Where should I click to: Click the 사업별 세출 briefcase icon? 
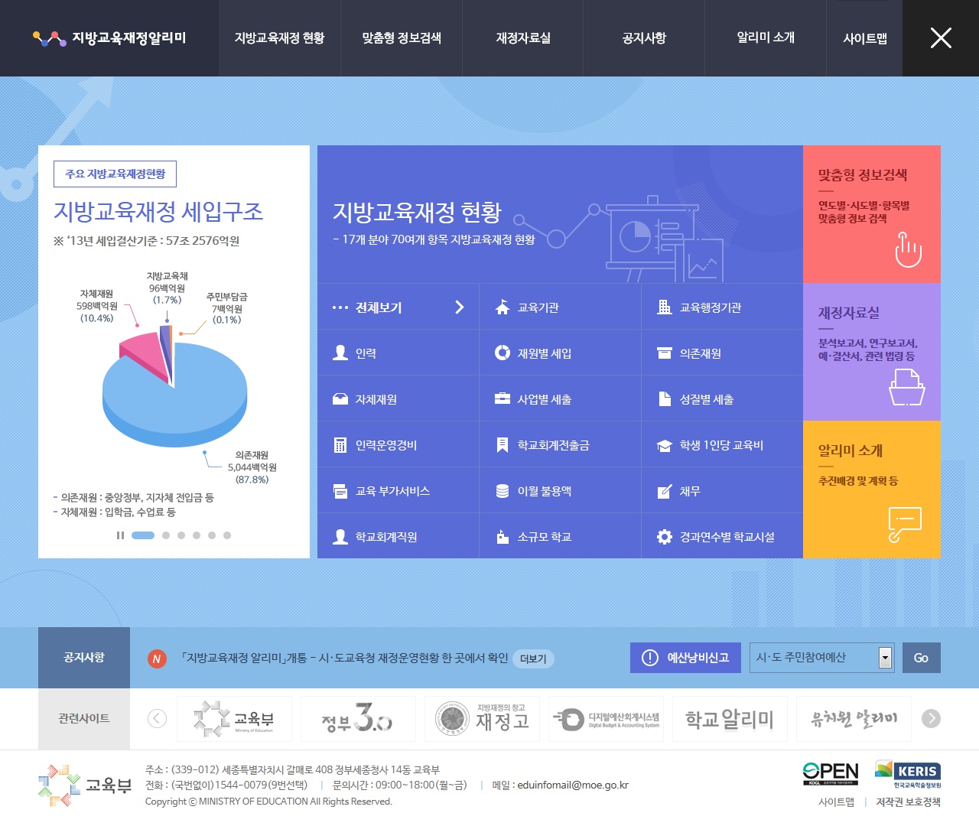[x=503, y=398]
